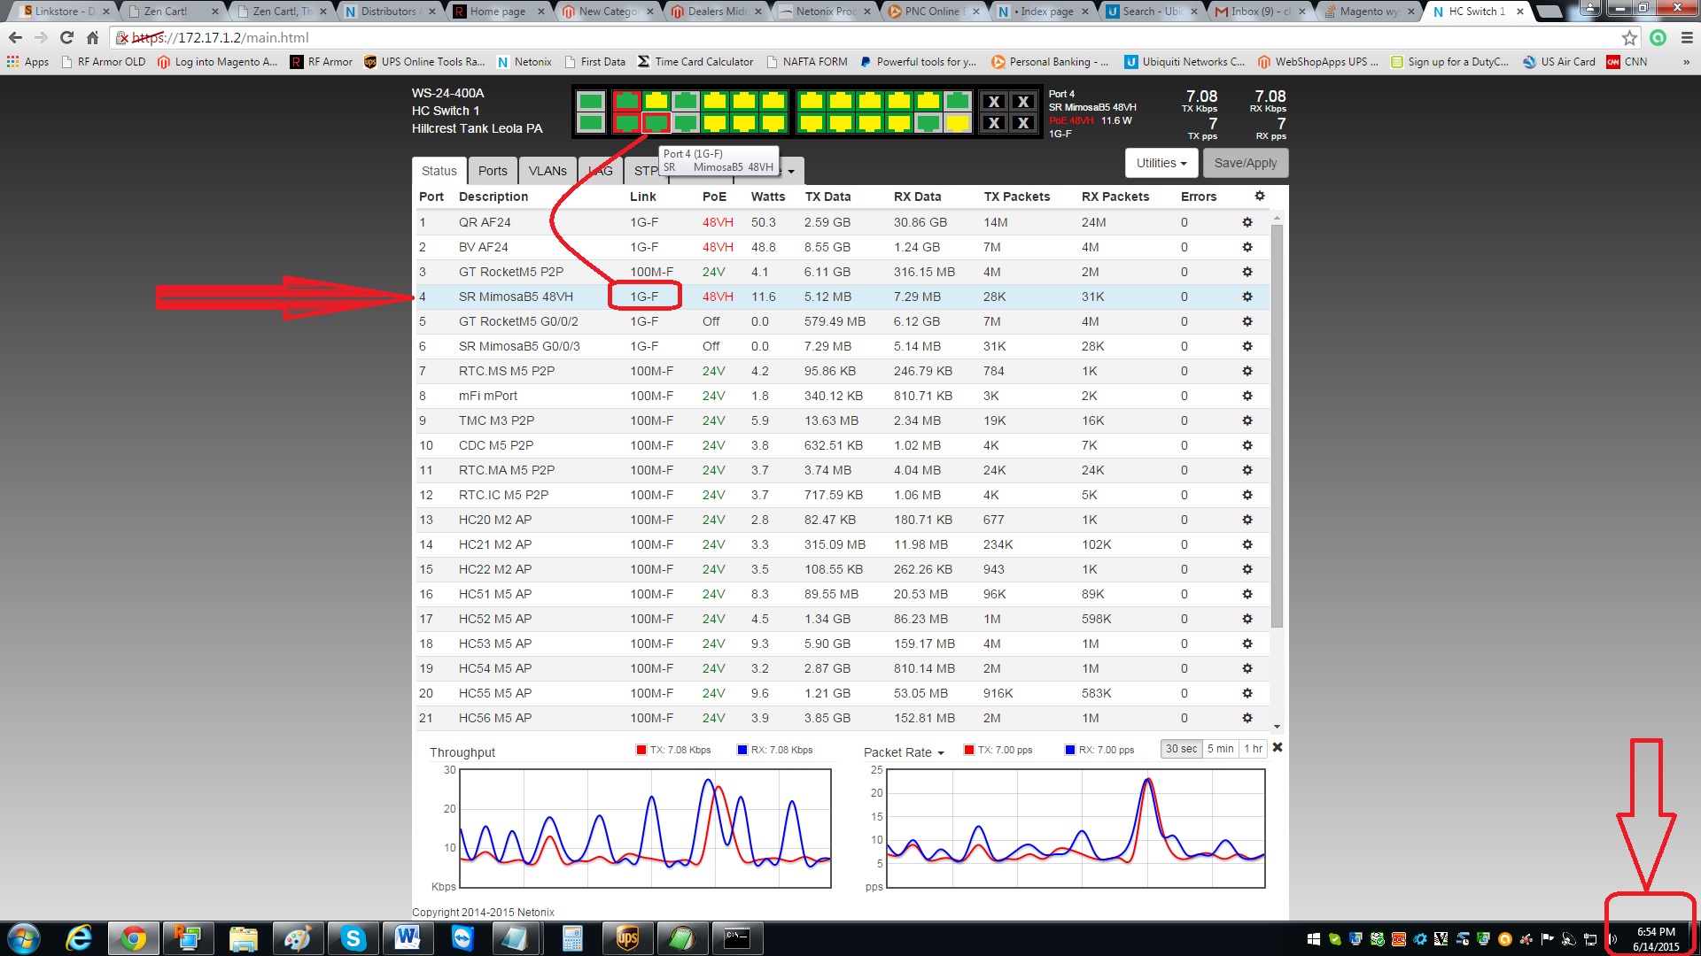
Task: Open gear settings for mFi mPort row
Action: pos(1247,396)
